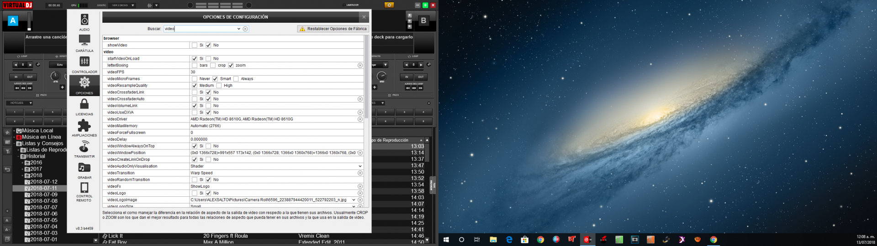Reset videoTransition to default
The image size is (877, 246).
(x=360, y=173)
